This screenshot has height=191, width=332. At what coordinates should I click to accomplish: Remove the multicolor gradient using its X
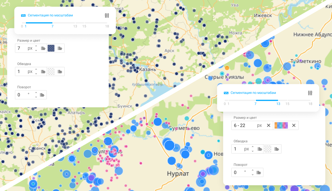(x=294, y=125)
